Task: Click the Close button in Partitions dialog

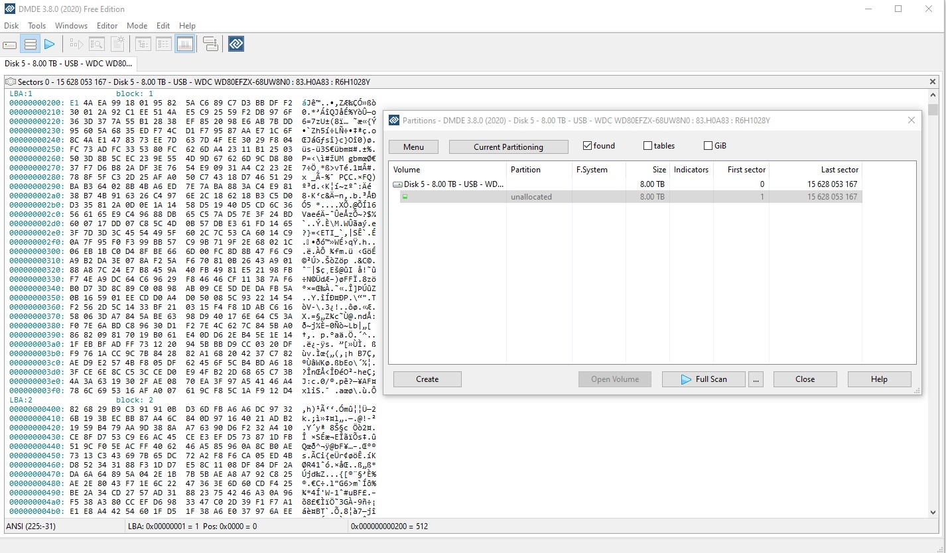Action: [x=805, y=379]
